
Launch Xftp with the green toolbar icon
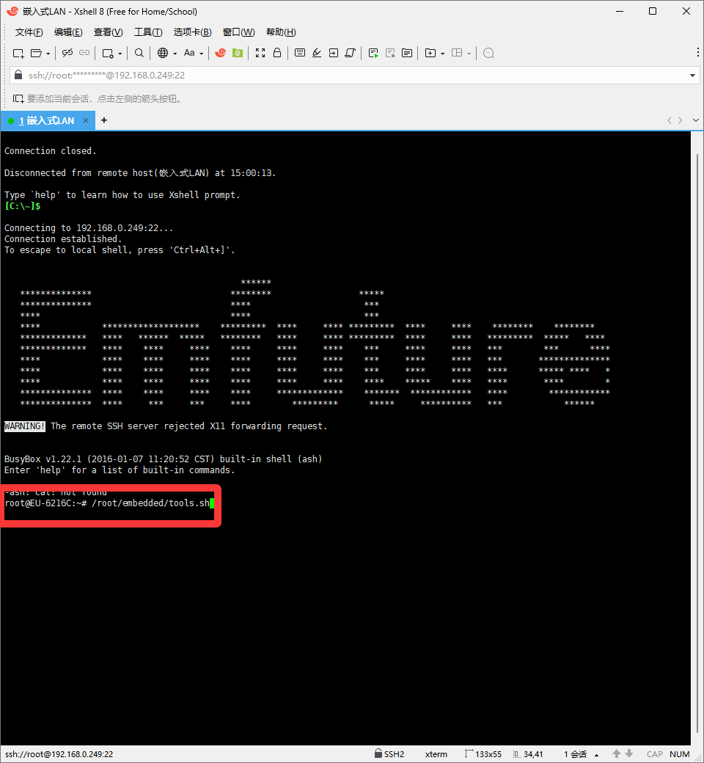tap(237, 53)
